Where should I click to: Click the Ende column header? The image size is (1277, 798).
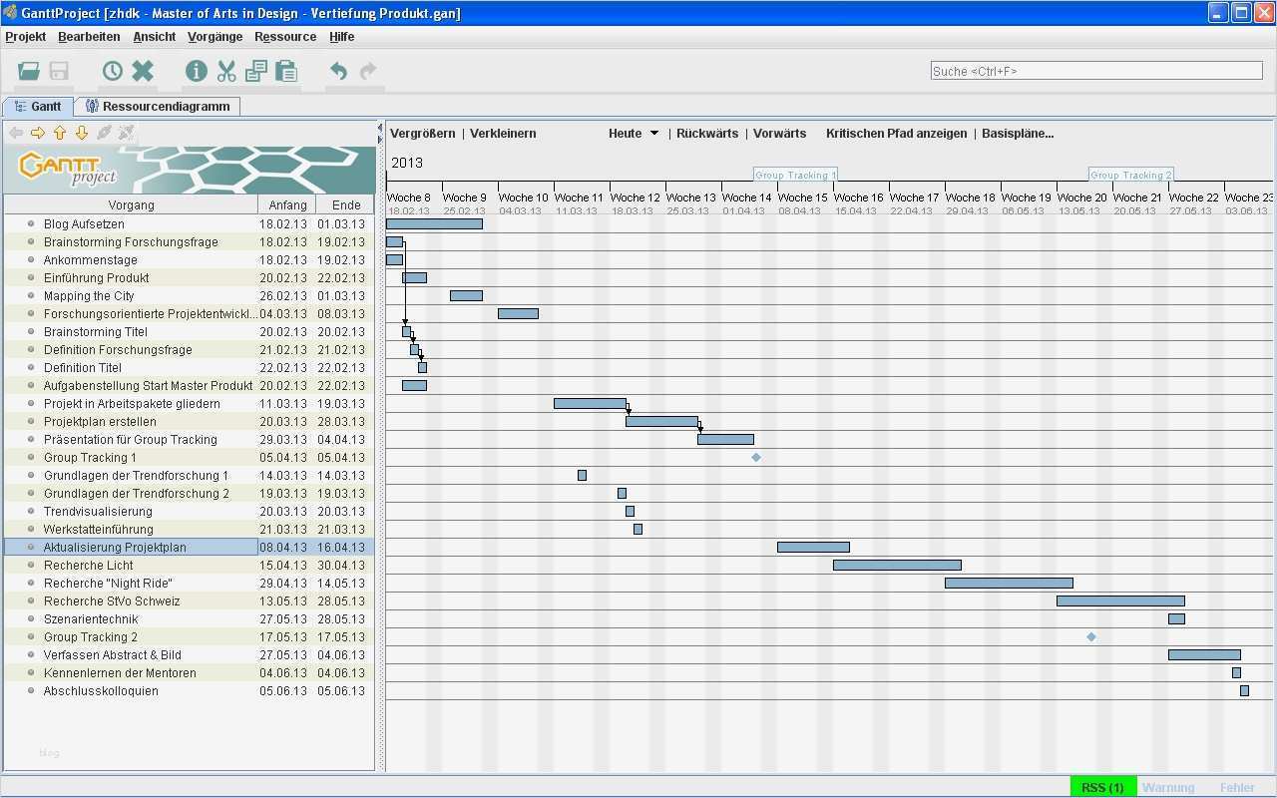point(346,205)
